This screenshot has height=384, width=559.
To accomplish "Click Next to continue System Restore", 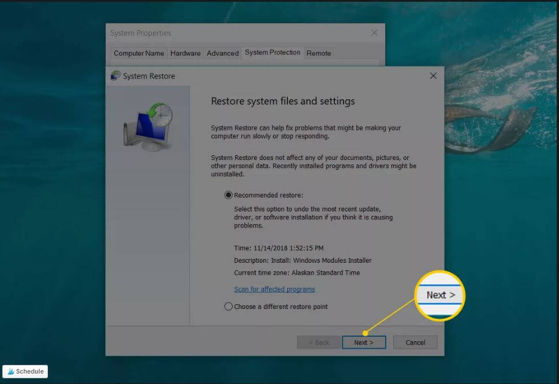I will tap(364, 342).
